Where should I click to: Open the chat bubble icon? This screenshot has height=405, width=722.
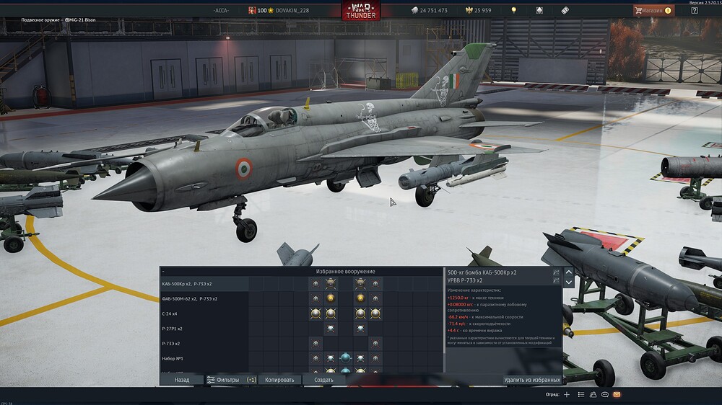605,394
